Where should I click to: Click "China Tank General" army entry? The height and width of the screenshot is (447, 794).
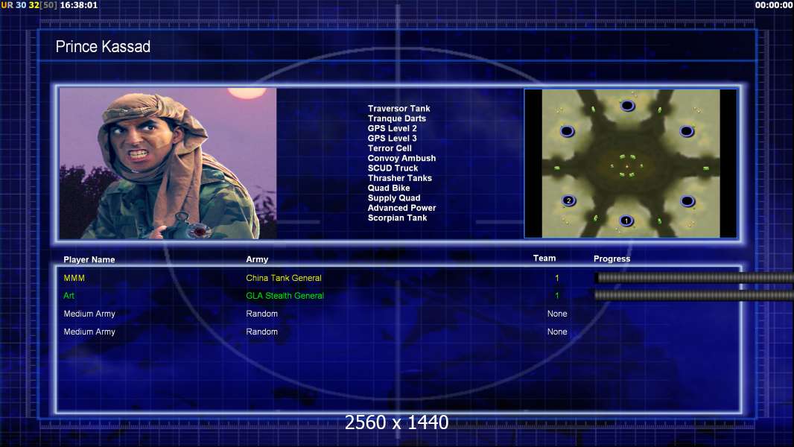[284, 278]
